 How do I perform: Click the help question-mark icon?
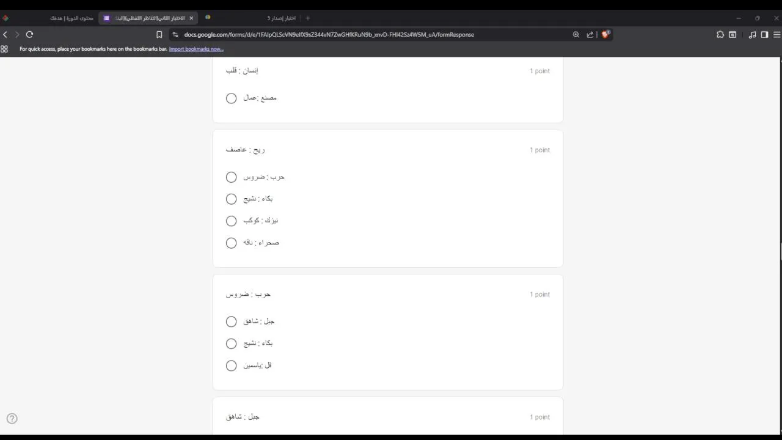click(12, 419)
